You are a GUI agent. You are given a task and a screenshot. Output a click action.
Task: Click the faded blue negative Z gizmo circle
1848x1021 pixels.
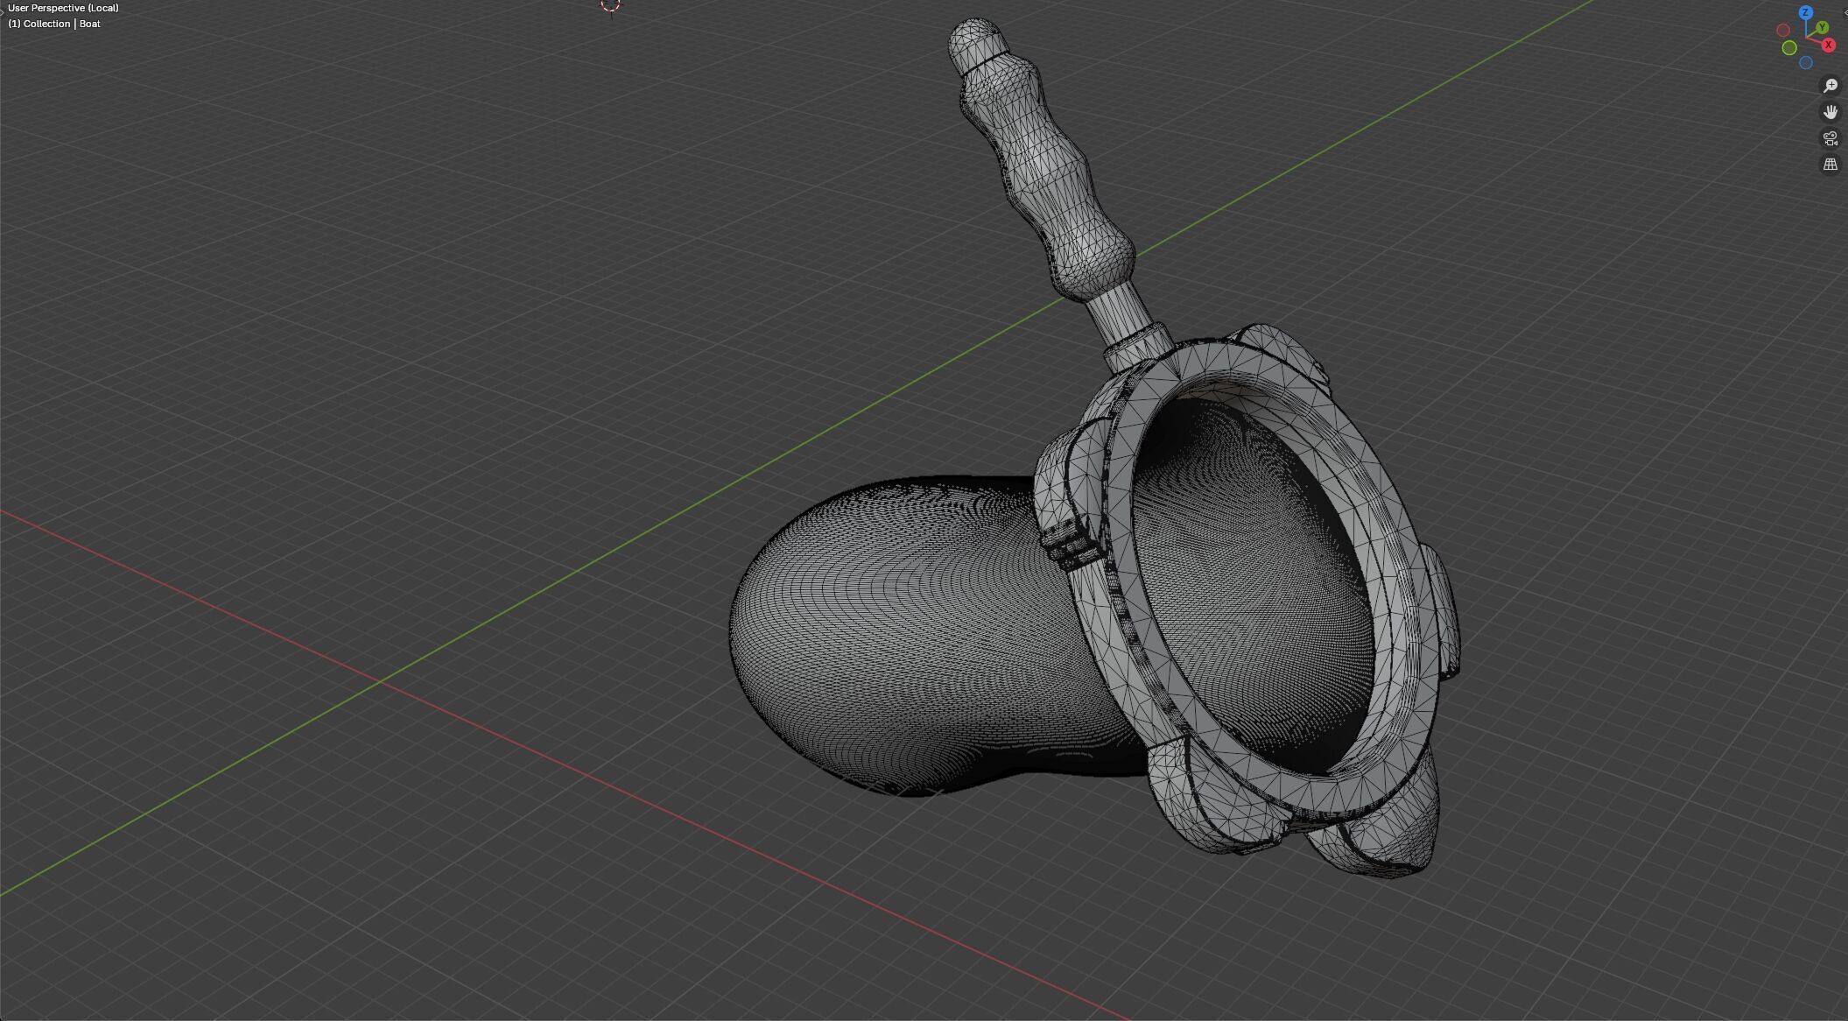1805,63
